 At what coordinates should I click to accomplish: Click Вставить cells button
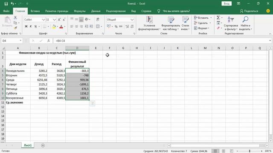pos(203,18)
